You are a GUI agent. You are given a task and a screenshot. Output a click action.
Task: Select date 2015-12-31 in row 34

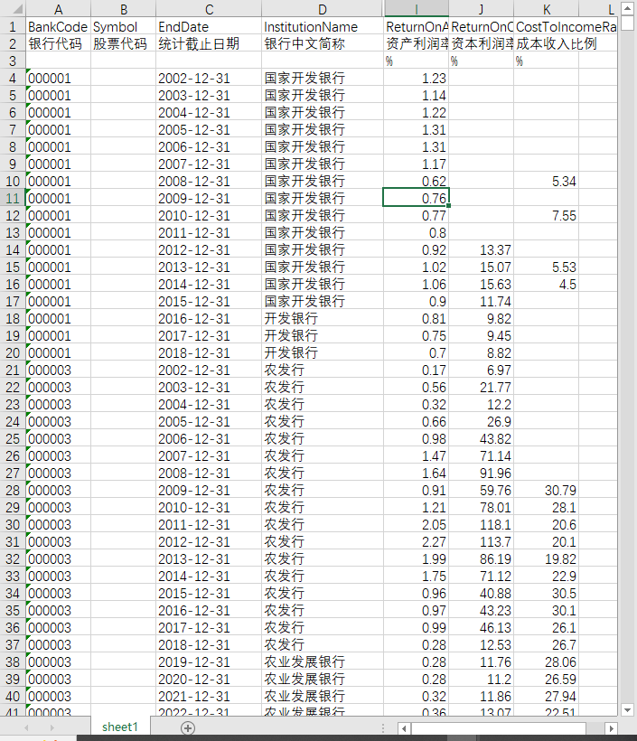(209, 593)
